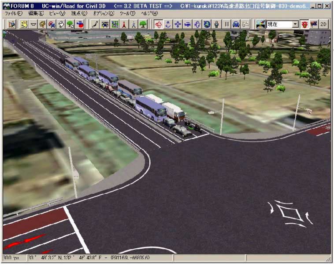
Task: Click the green street grid map icon
Action: pyautogui.click(x=115, y=25)
